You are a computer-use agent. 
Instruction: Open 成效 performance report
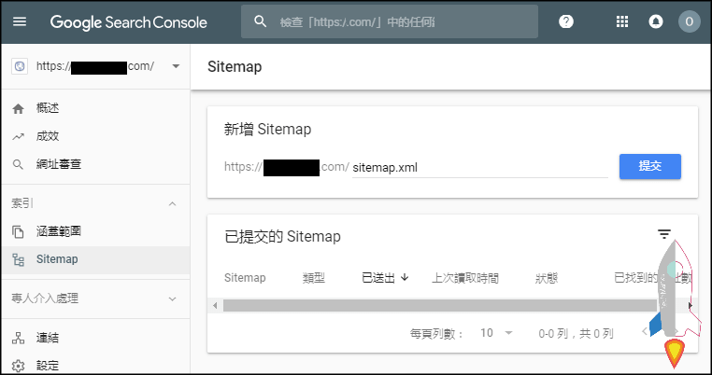(x=48, y=136)
